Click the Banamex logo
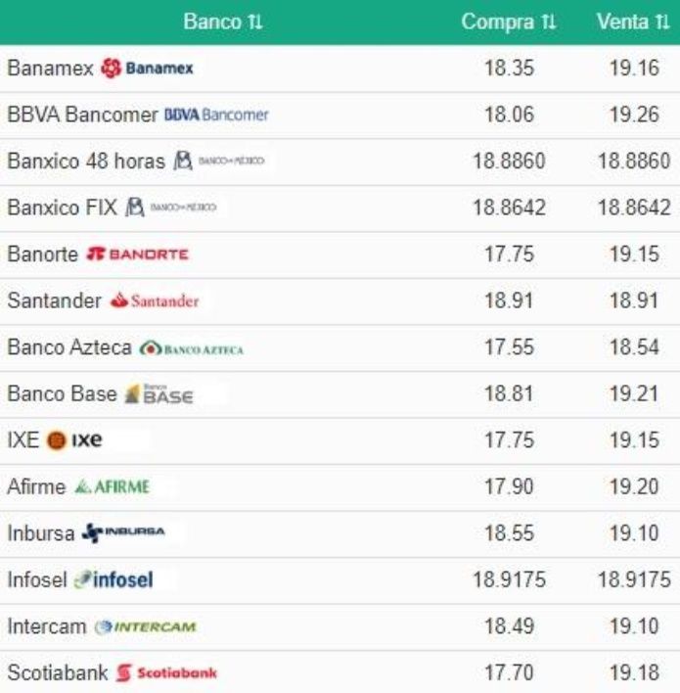Image resolution: width=680 pixels, height=693 pixels. pos(147,69)
